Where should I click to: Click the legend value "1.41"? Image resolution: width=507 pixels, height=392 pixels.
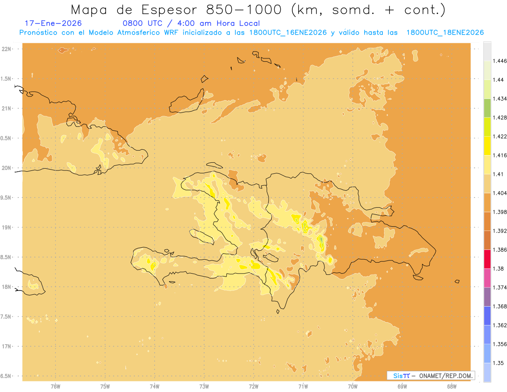pos(499,174)
